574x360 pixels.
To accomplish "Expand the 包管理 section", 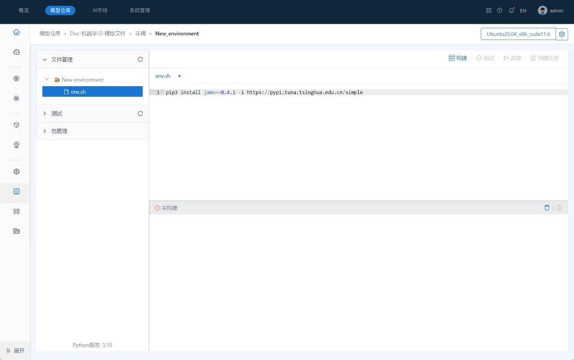I will point(44,131).
